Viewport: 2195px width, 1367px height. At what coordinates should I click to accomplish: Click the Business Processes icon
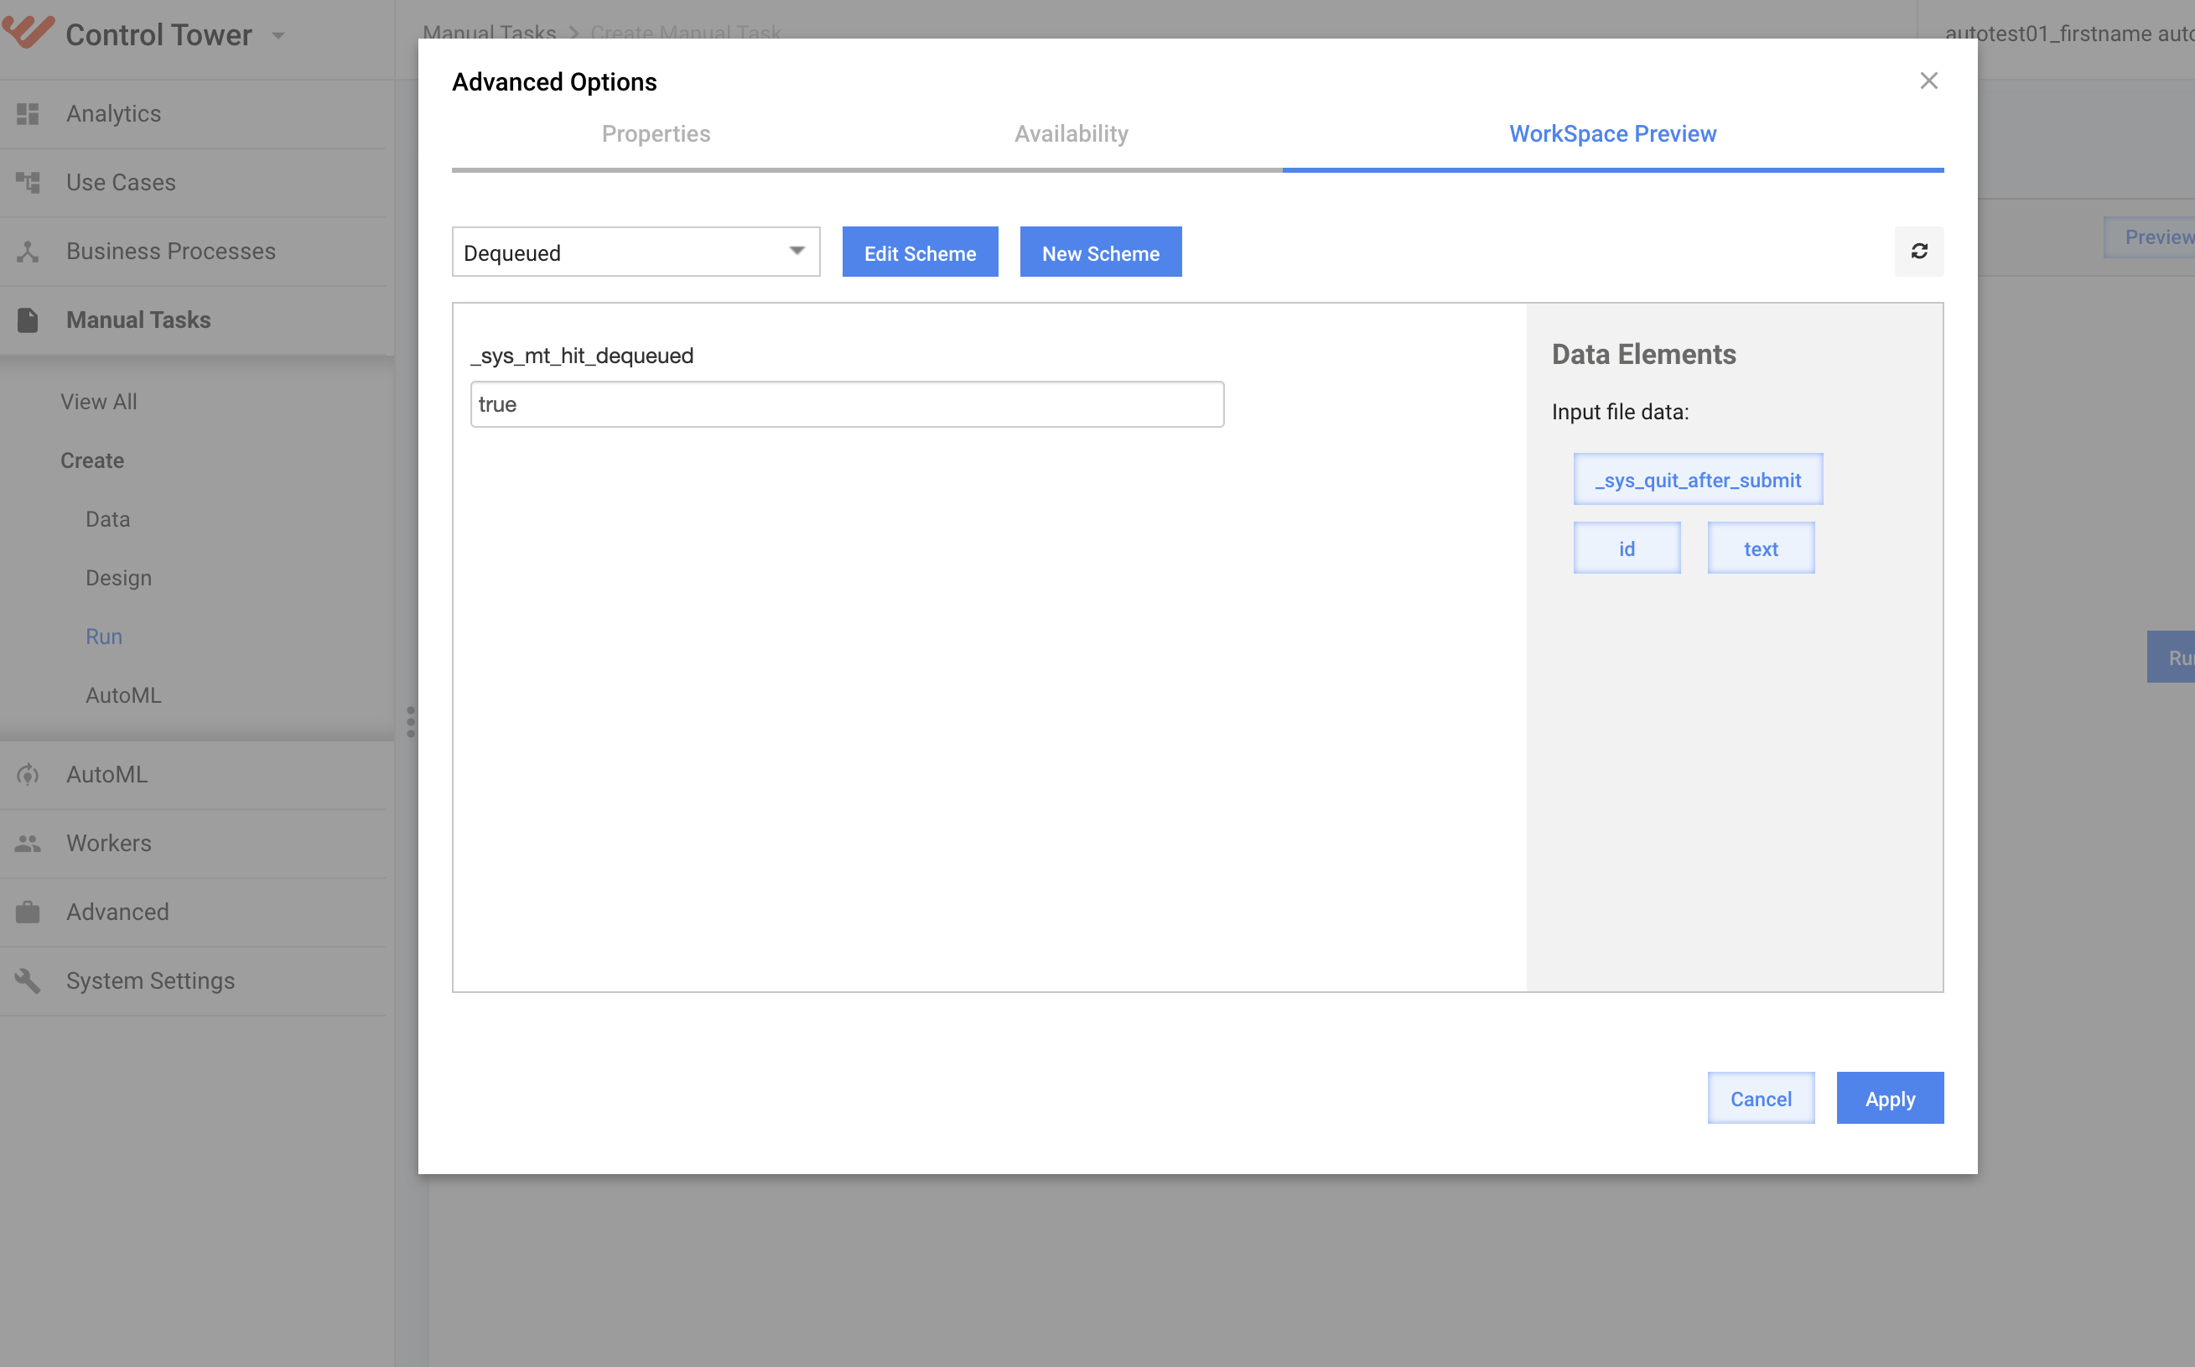28,252
